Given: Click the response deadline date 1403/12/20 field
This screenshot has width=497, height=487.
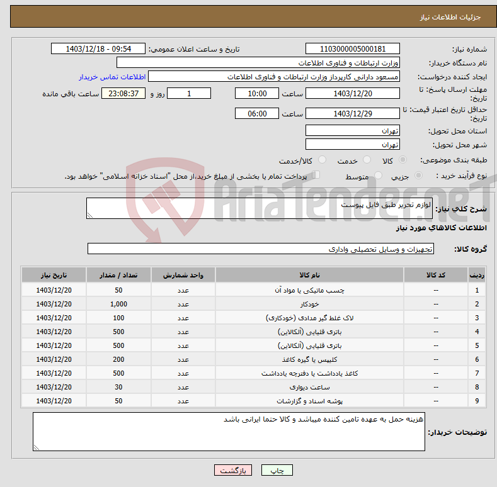Looking at the screenshot, I should pyautogui.click(x=353, y=93).
